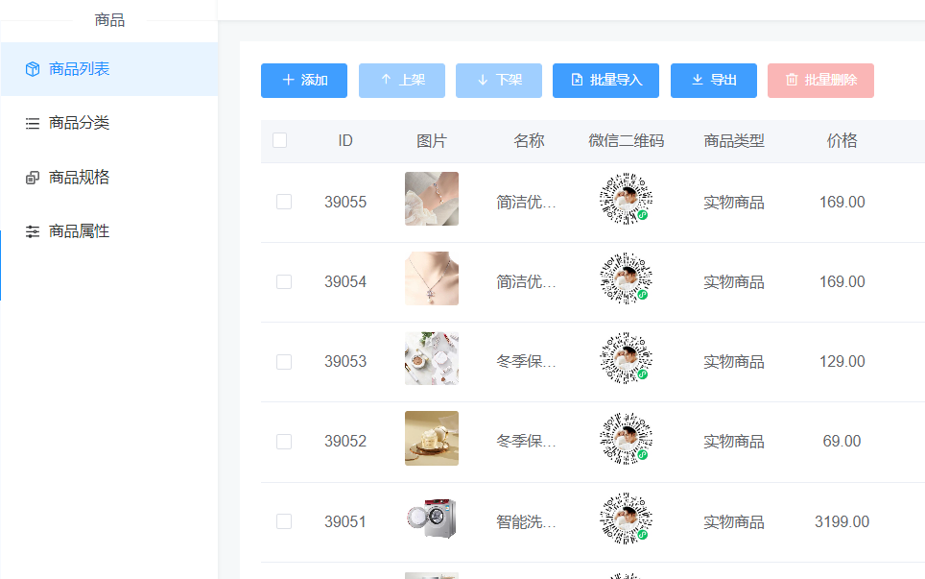Click the QR code for product 39051

626,519
